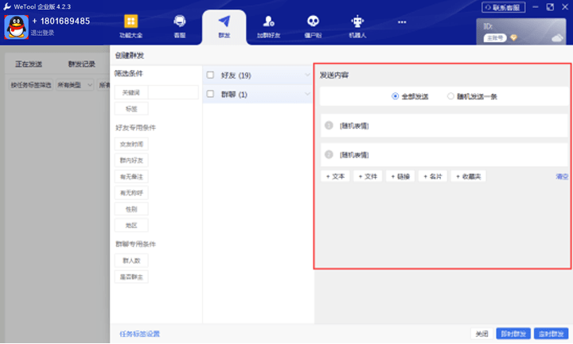573x344 pixels.
Task: Select the 随机发送一条 radio button
Action: [450, 96]
